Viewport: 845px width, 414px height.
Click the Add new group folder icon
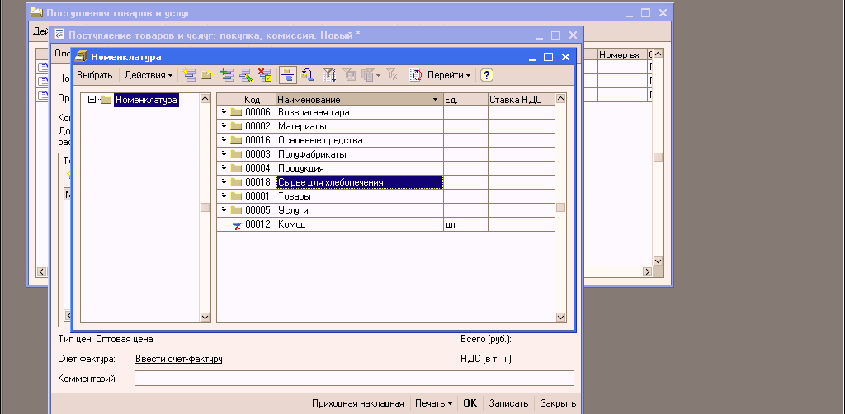pos(206,75)
